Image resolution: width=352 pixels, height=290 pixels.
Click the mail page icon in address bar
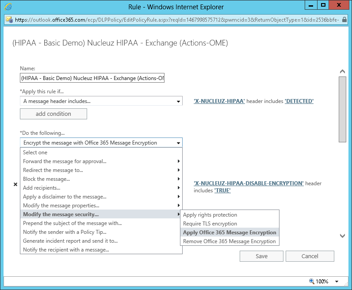point(9,19)
